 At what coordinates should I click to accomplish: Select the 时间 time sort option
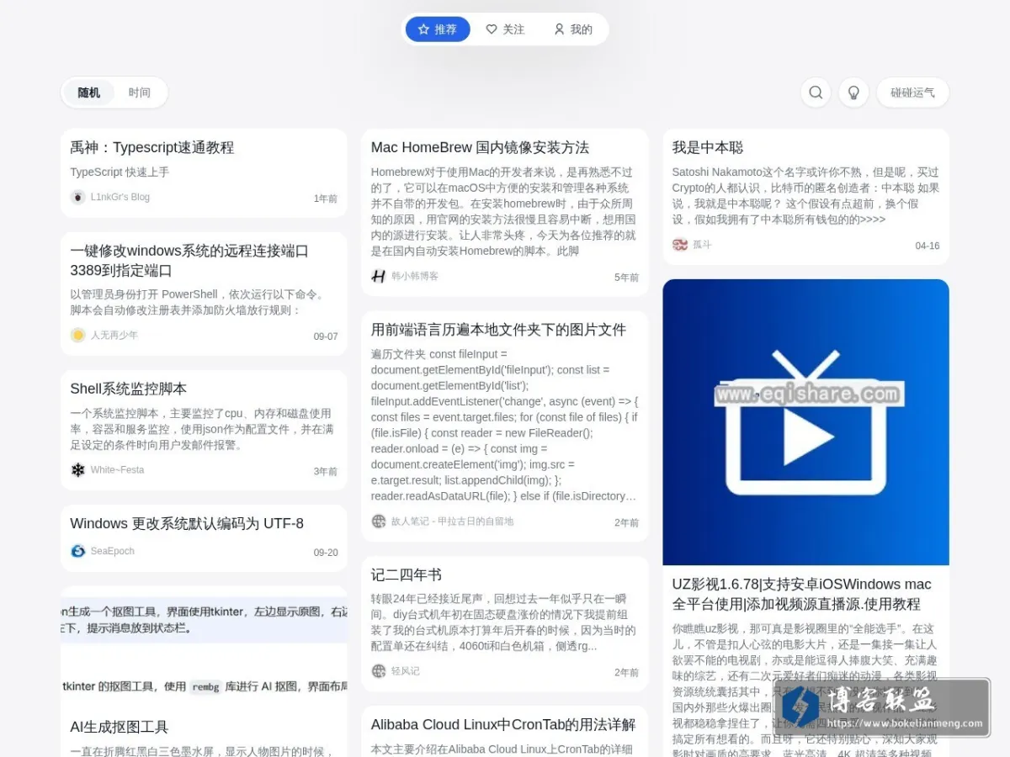[x=140, y=93]
